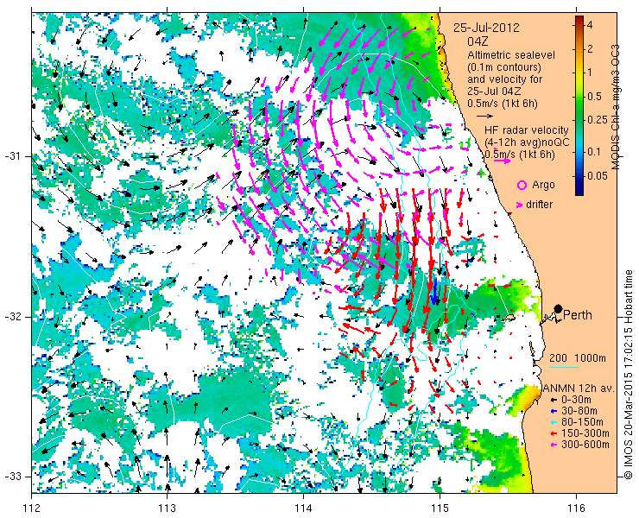This screenshot has width=639, height=518.
Task: Click the MODIS Chl-a colorbar axis title
Action: [616, 106]
